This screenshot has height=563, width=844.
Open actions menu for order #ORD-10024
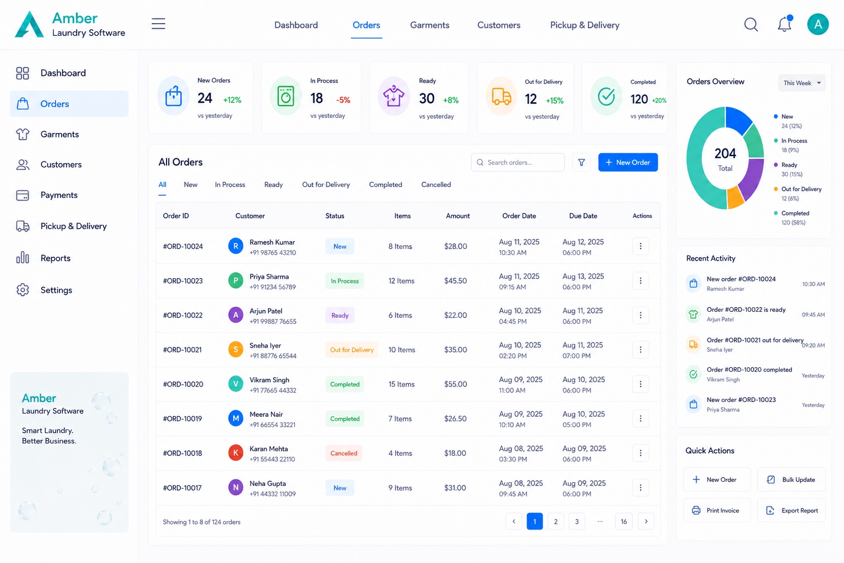click(x=641, y=246)
